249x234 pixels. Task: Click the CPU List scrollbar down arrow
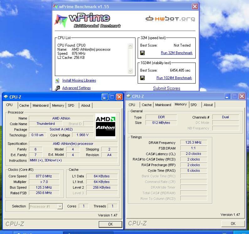pyautogui.click(x=130, y=71)
